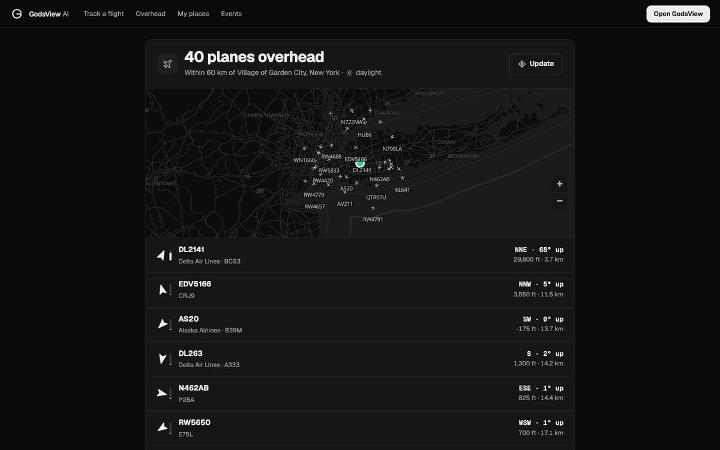Click the KL641 map label
Screen dimensions: 720x450
pyautogui.click(x=403, y=190)
